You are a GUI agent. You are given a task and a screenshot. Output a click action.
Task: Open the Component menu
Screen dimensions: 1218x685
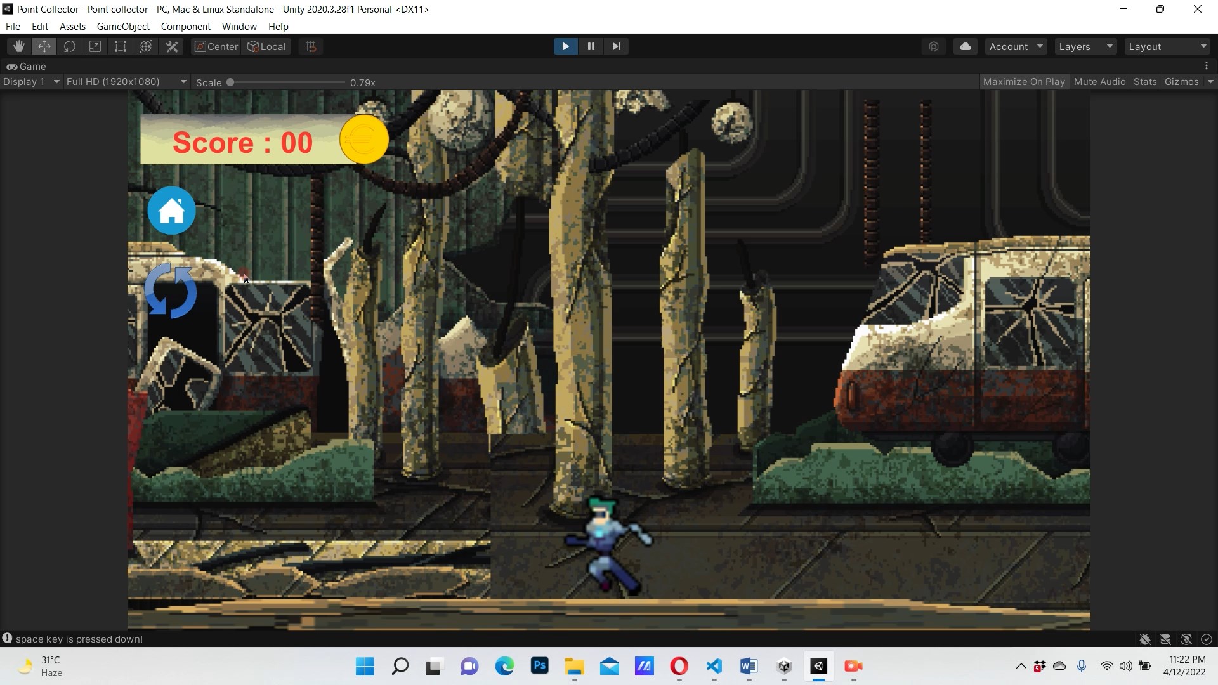coord(185,27)
